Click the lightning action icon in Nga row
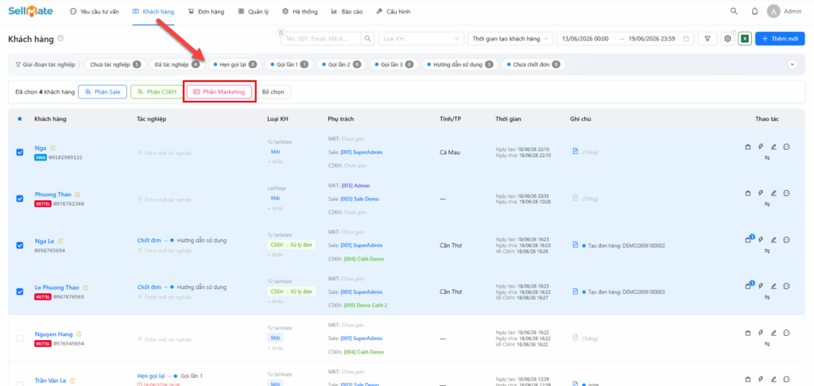Viewport: 814px width, 386px height. [x=761, y=147]
